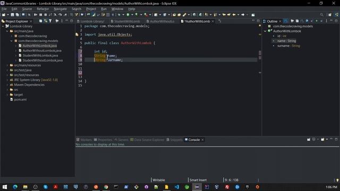This screenshot has height=191, width=340.
Task: Open Windows Start menu
Action: [5, 187]
